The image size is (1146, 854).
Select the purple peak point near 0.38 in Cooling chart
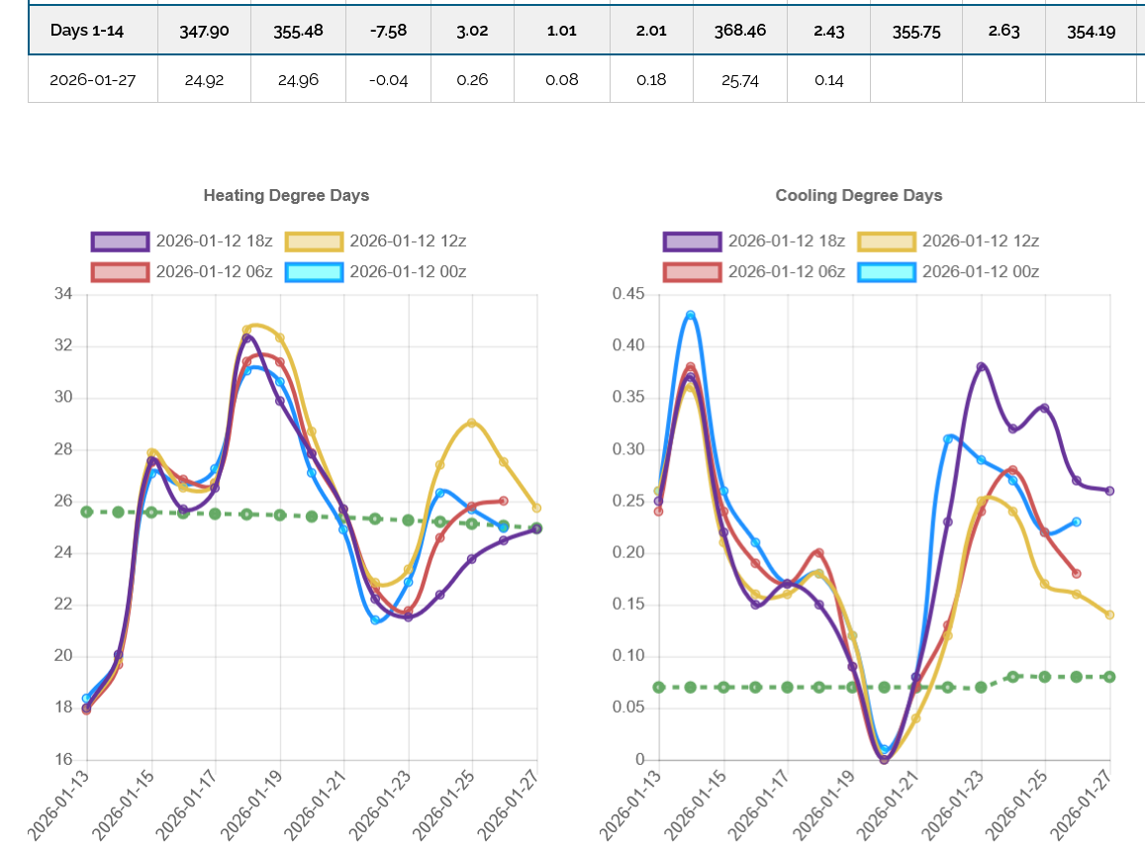pyautogui.click(x=981, y=367)
